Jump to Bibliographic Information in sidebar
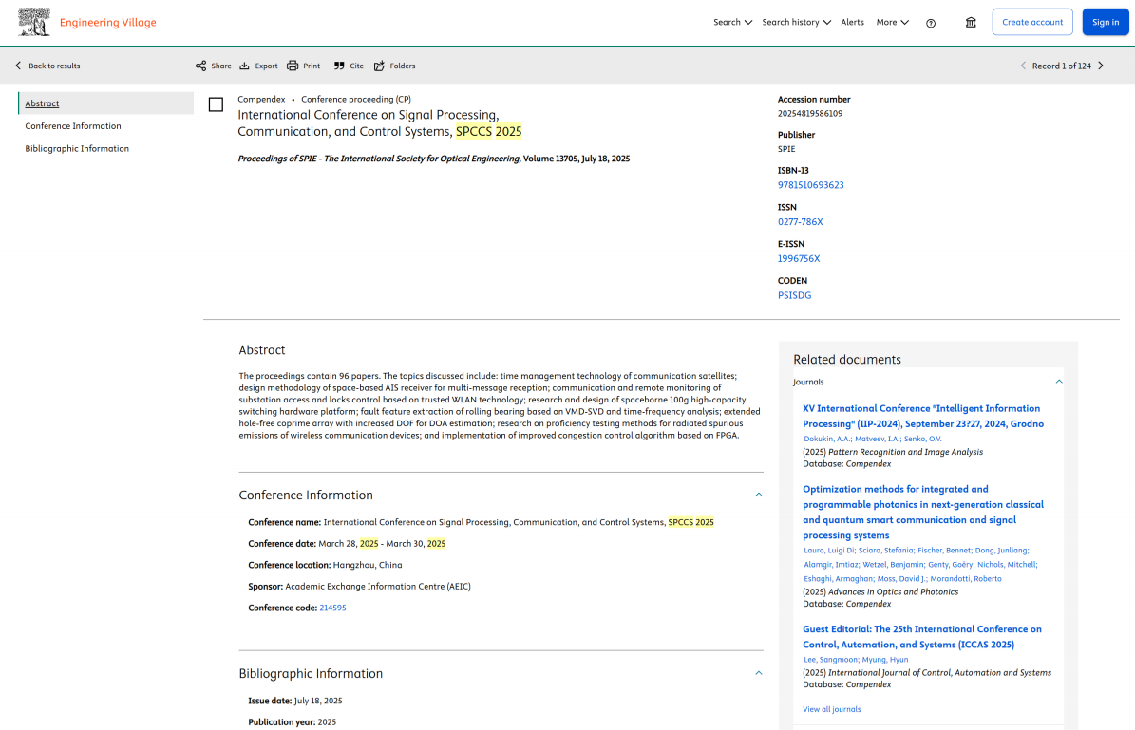Image resolution: width=1135 pixels, height=730 pixels. [77, 148]
